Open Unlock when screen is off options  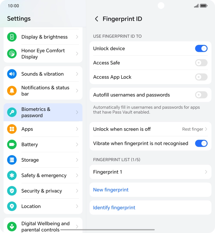click(150, 129)
